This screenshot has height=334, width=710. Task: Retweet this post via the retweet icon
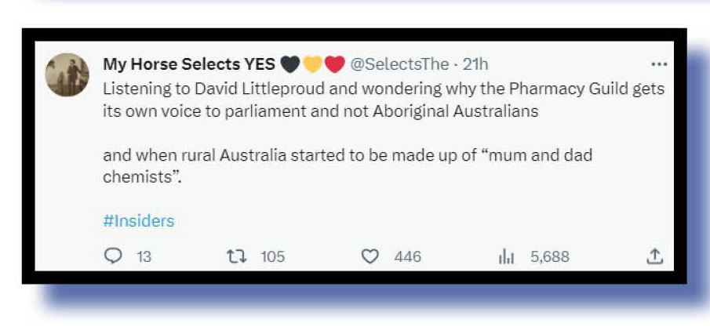[x=236, y=256]
